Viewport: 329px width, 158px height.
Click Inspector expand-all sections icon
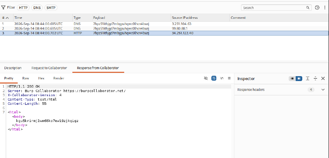pyautogui.click(x=307, y=79)
